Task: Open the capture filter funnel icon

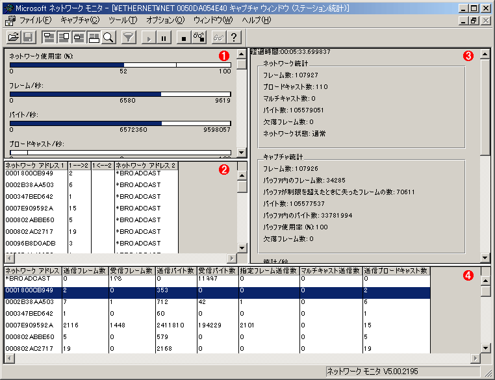Action: click(129, 37)
